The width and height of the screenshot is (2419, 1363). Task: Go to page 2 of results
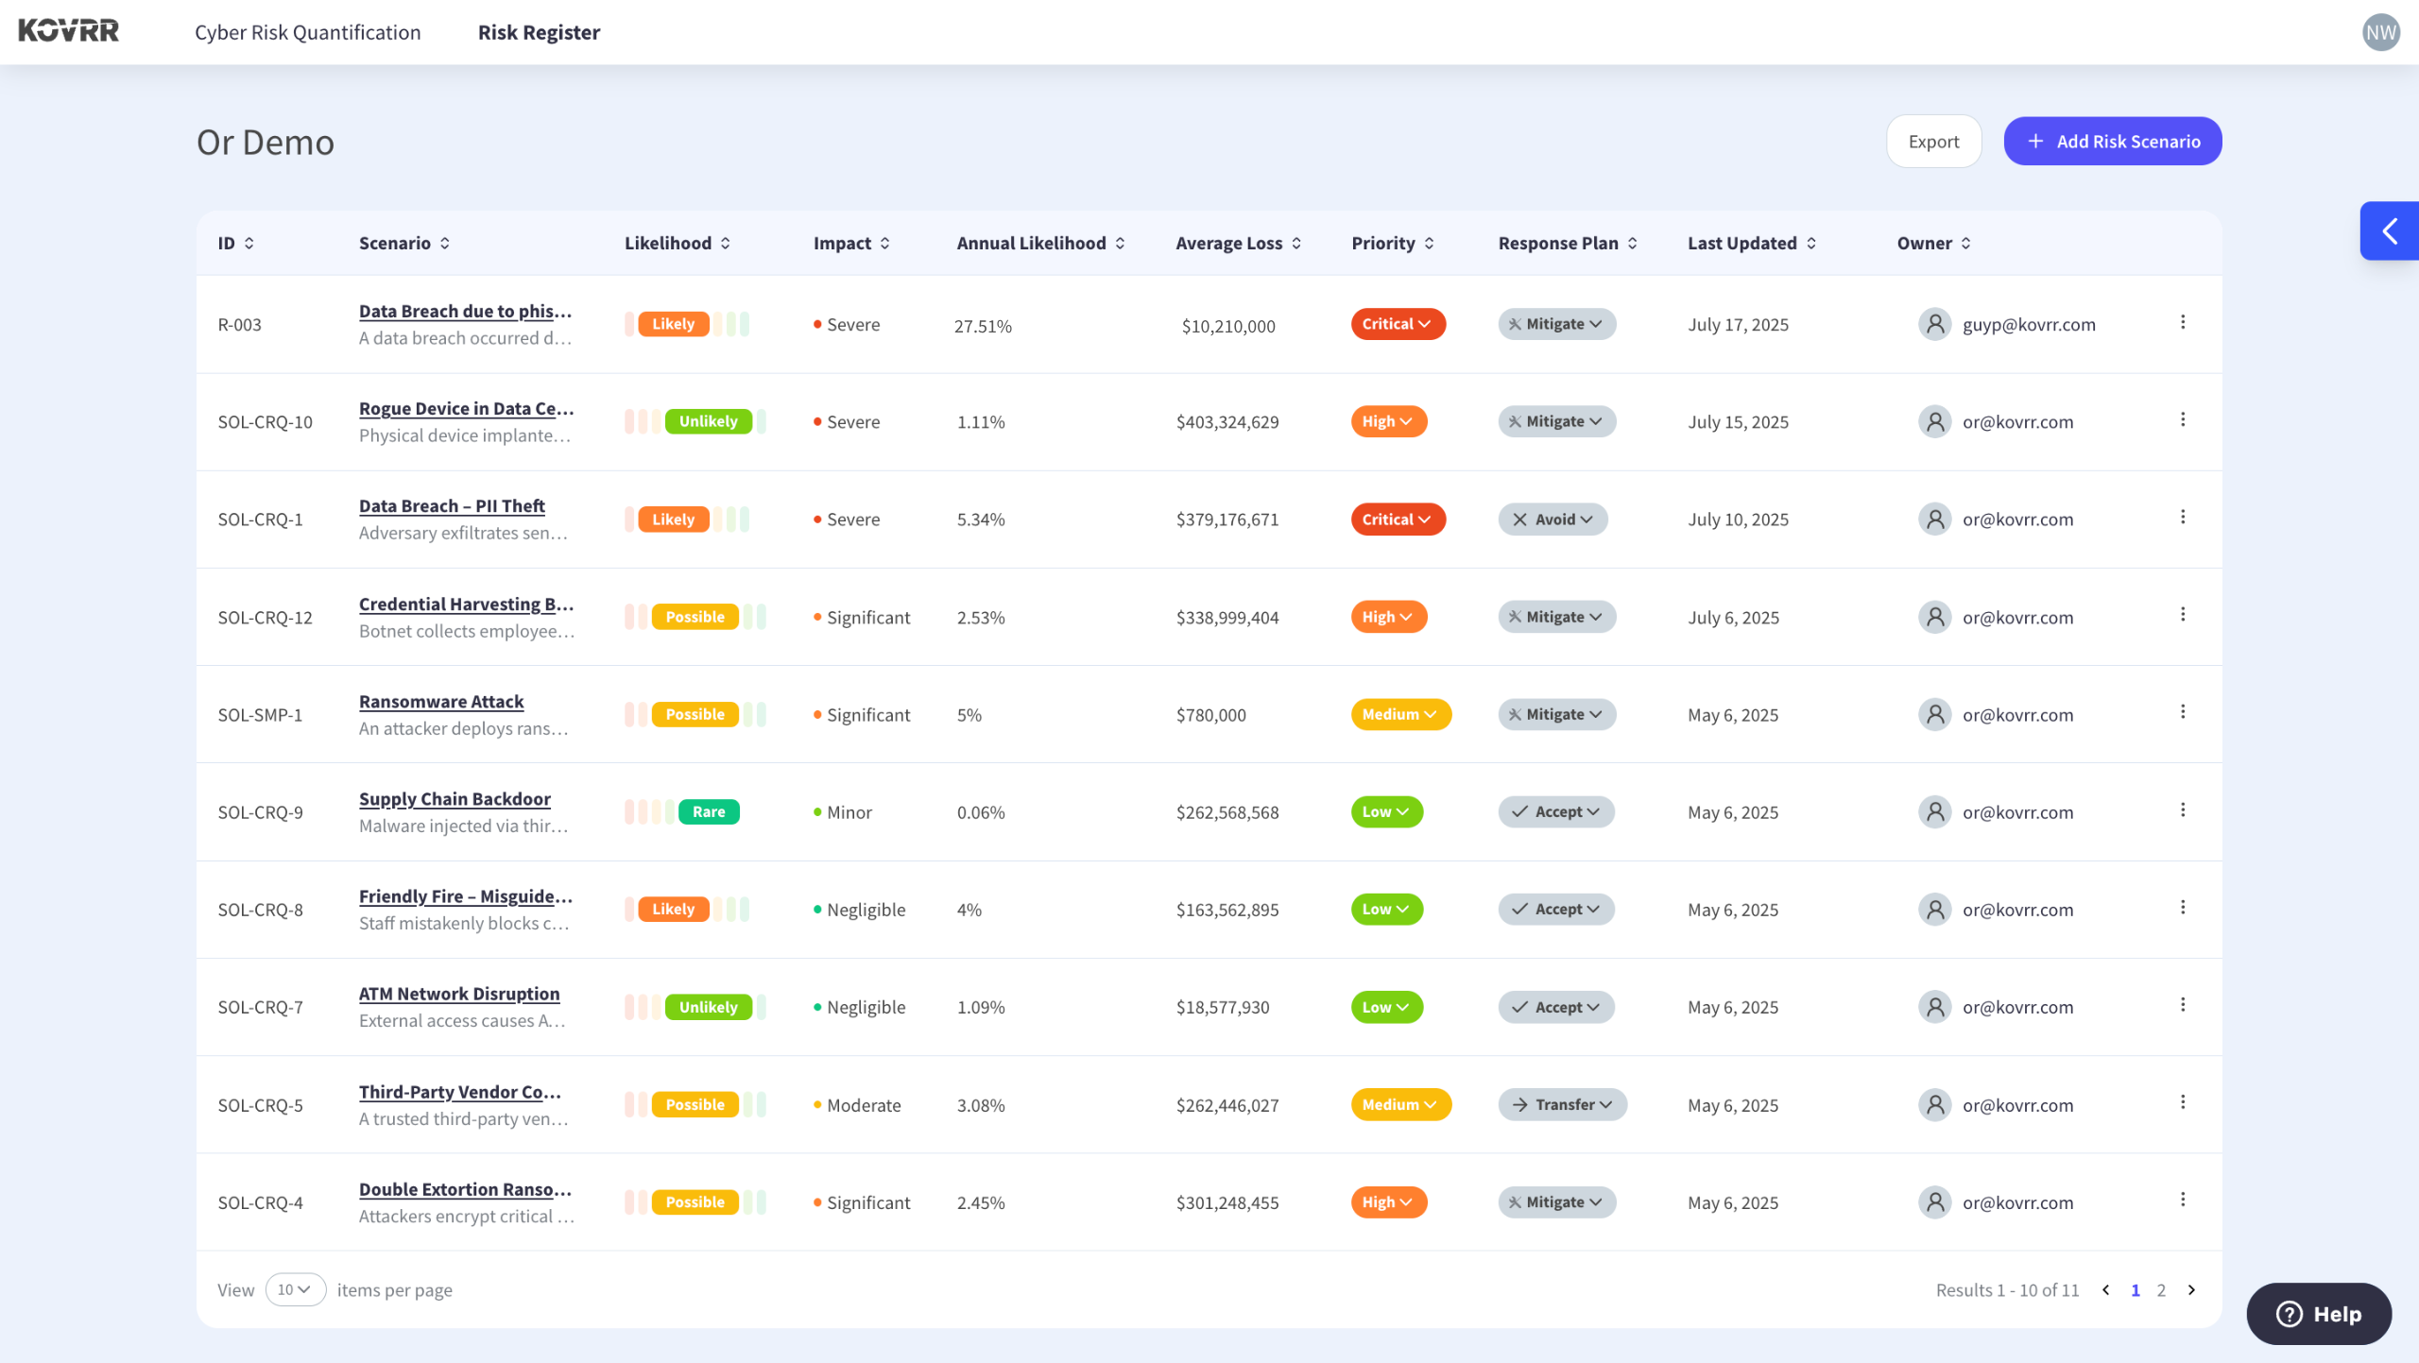(2161, 1289)
